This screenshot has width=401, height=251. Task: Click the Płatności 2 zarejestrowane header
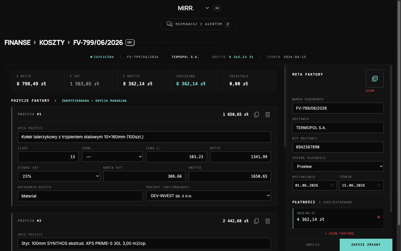pyautogui.click(x=322, y=202)
